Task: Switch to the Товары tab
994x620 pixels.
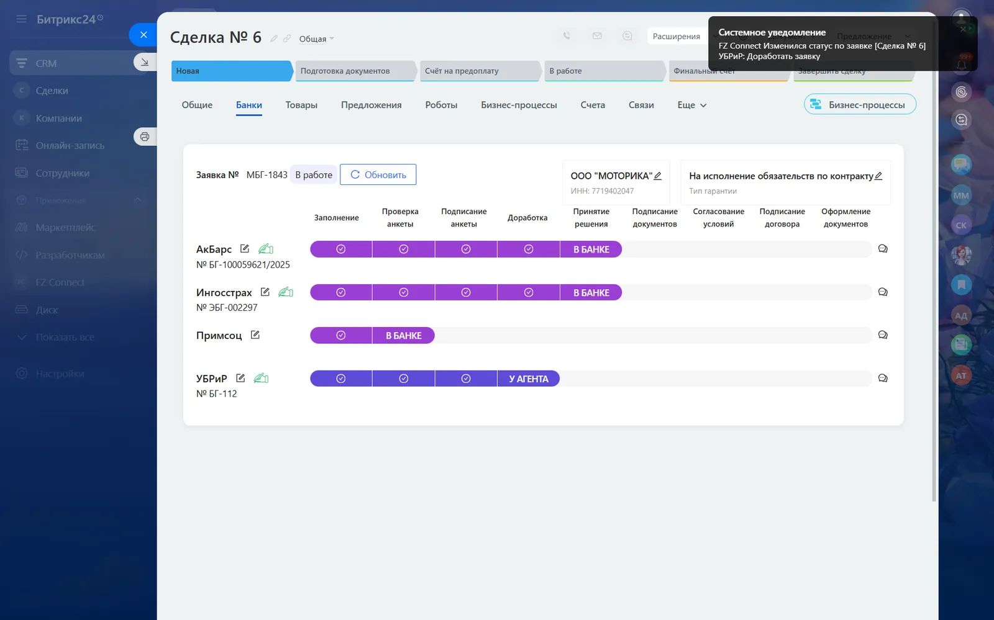Action: 301,106
